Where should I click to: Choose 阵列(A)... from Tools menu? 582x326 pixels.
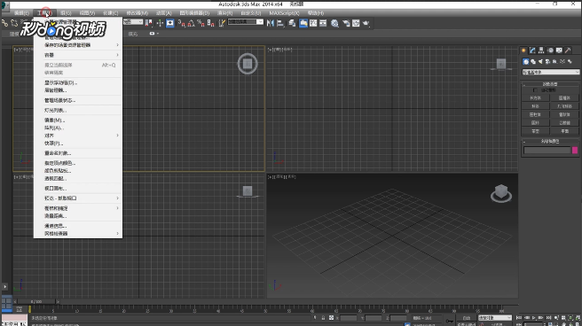pos(77,128)
